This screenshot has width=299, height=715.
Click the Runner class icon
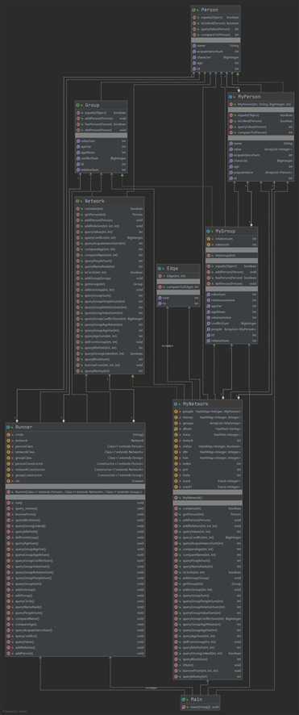click(x=9, y=427)
